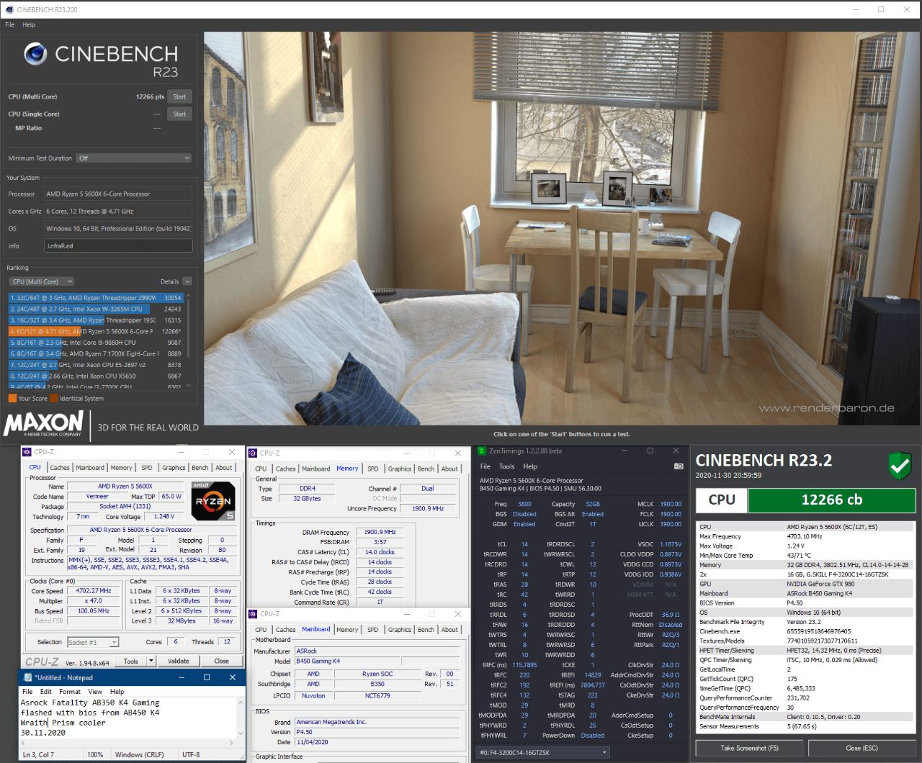
Task: Open the Help menu in ZenTimings
Action: (x=530, y=466)
